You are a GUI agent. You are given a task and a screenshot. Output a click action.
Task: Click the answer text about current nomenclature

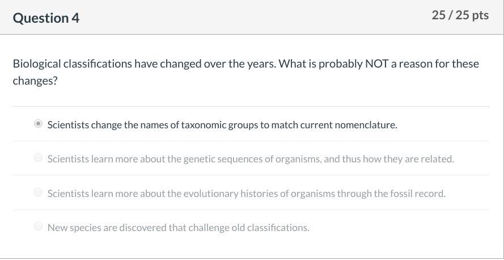[222, 125]
